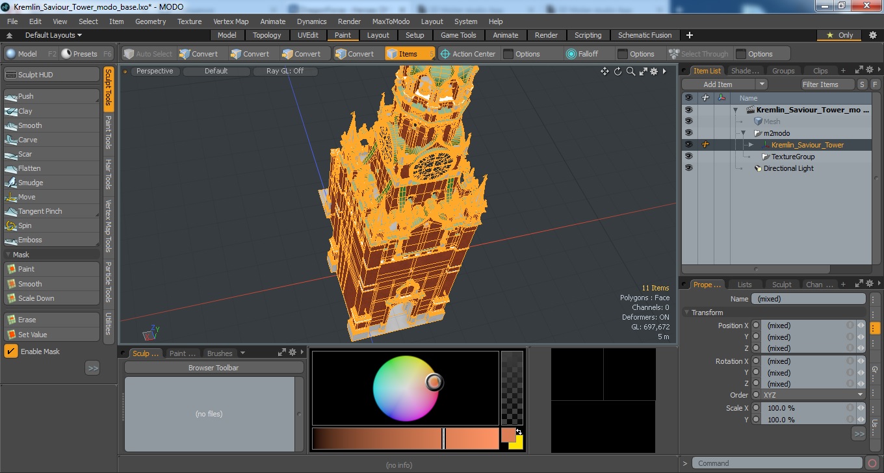Screen dimensions: 884x473
Task: Click the viewport rotate icon
Action: (617, 71)
